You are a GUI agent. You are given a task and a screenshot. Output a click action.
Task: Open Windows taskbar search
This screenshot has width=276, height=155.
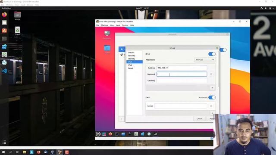pyautogui.click(x=10, y=152)
